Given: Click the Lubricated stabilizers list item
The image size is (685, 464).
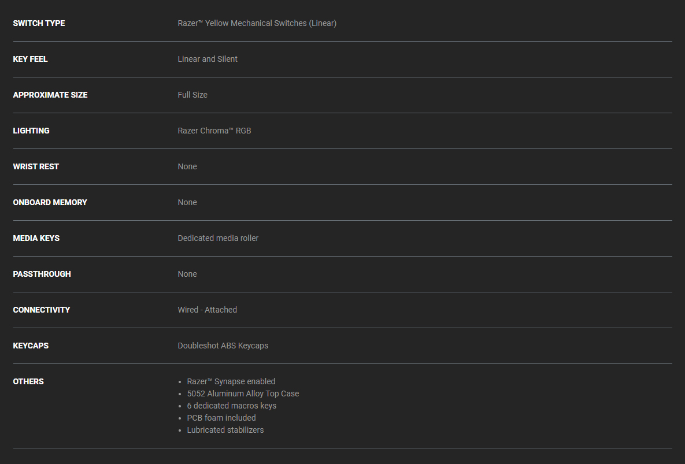Looking at the screenshot, I should pos(225,430).
